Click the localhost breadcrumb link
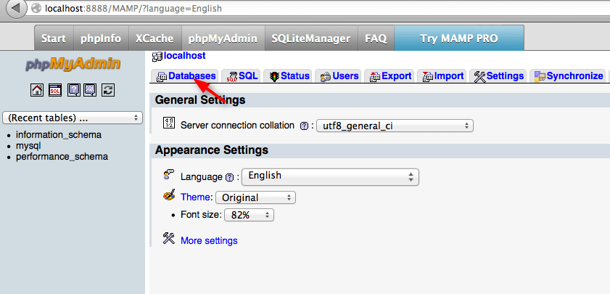Image resolution: width=610 pixels, height=294 pixels. 185,56
